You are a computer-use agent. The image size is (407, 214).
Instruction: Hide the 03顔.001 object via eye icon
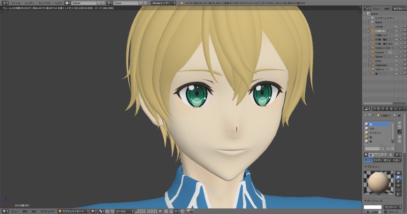click(x=396, y=31)
